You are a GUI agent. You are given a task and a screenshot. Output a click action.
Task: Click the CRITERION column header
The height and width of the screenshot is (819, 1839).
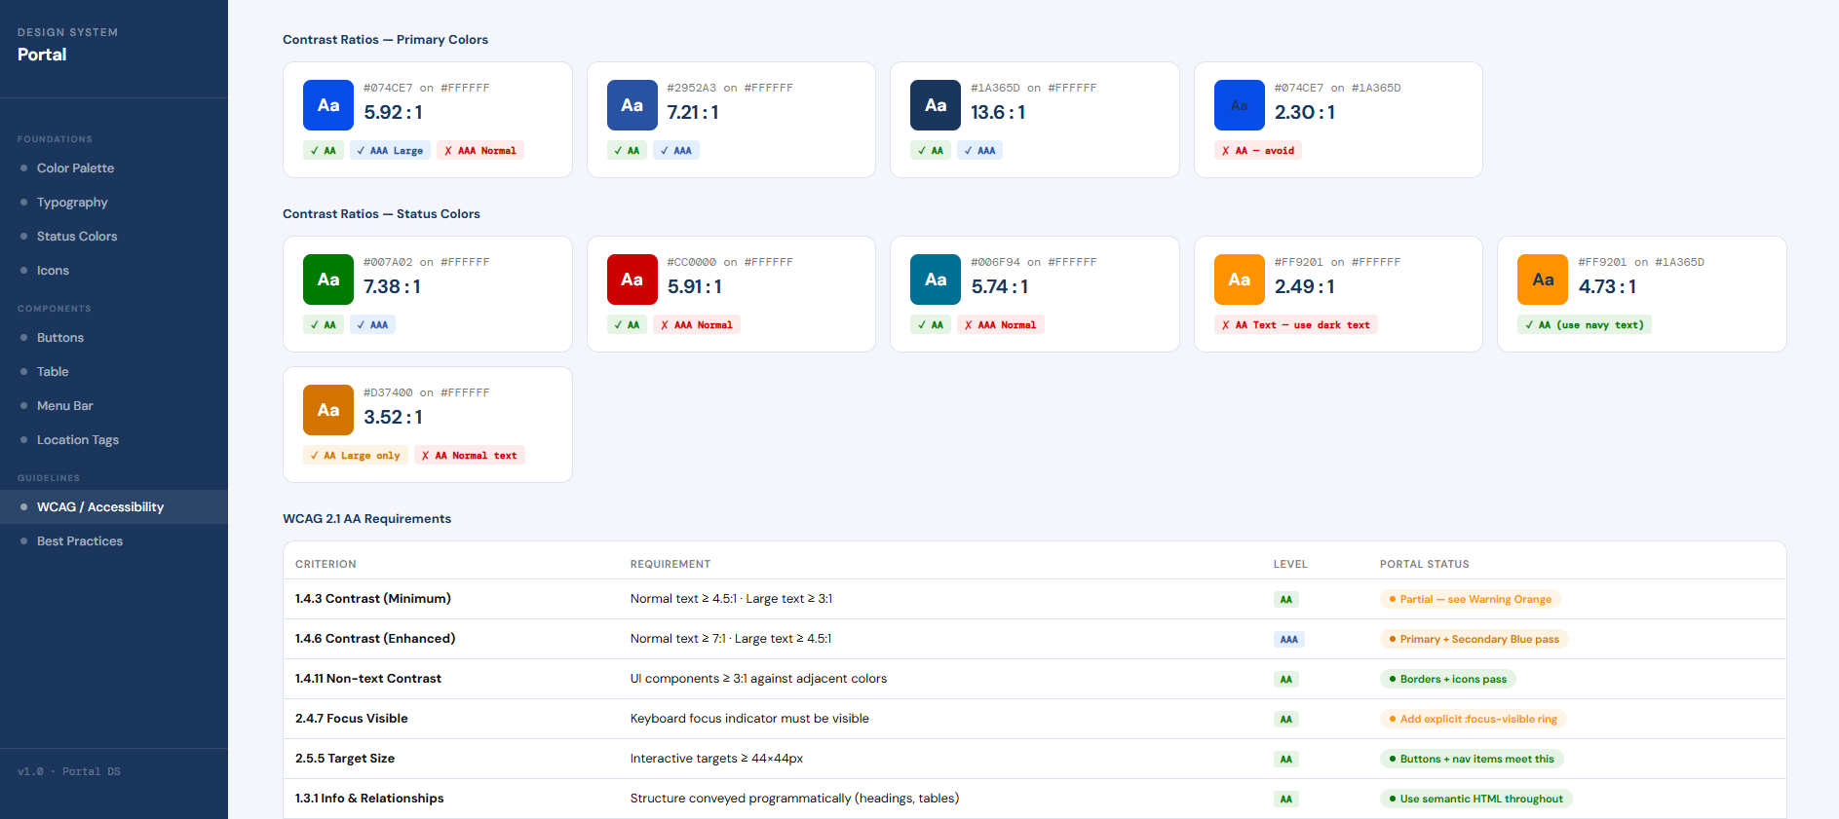(x=326, y=565)
